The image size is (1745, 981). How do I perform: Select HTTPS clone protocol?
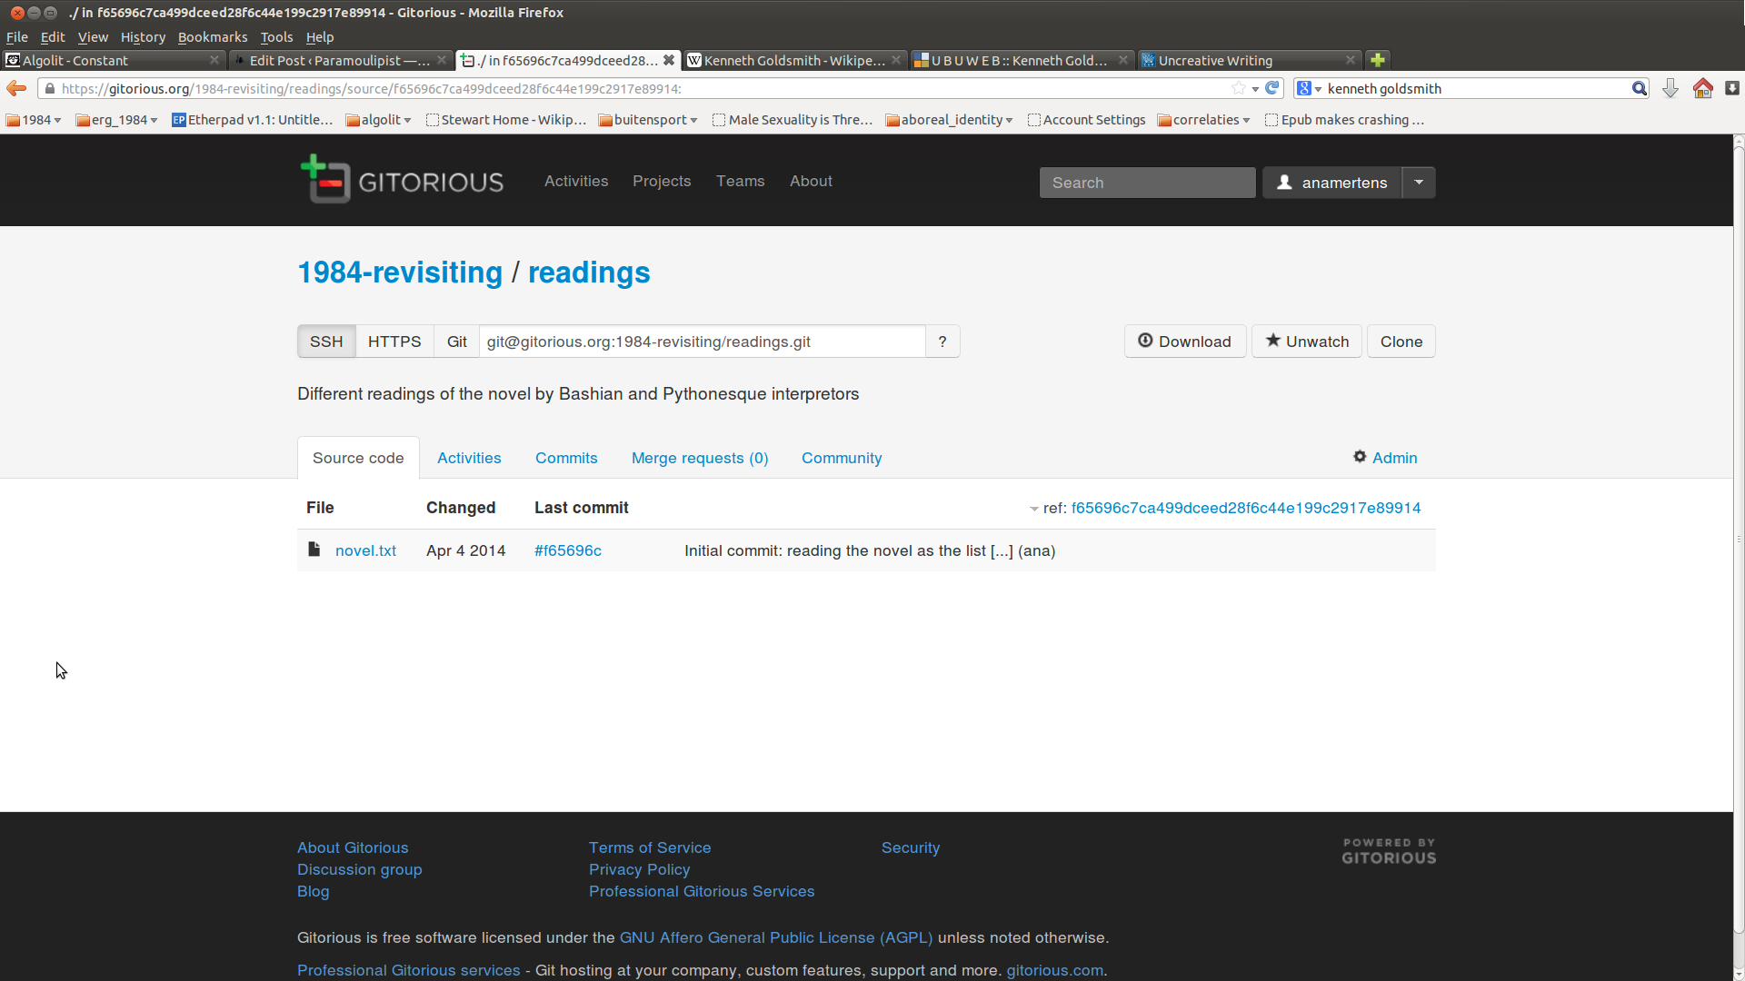click(x=394, y=342)
